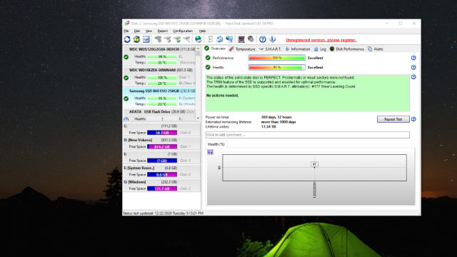The height and width of the screenshot is (257, 457).
Task: Click the yellow warning triangle toolbar icon
Action: [136, 39]
